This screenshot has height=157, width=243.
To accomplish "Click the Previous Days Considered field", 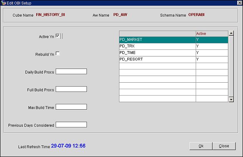I will pyautogui.click(x=71, y=125).
